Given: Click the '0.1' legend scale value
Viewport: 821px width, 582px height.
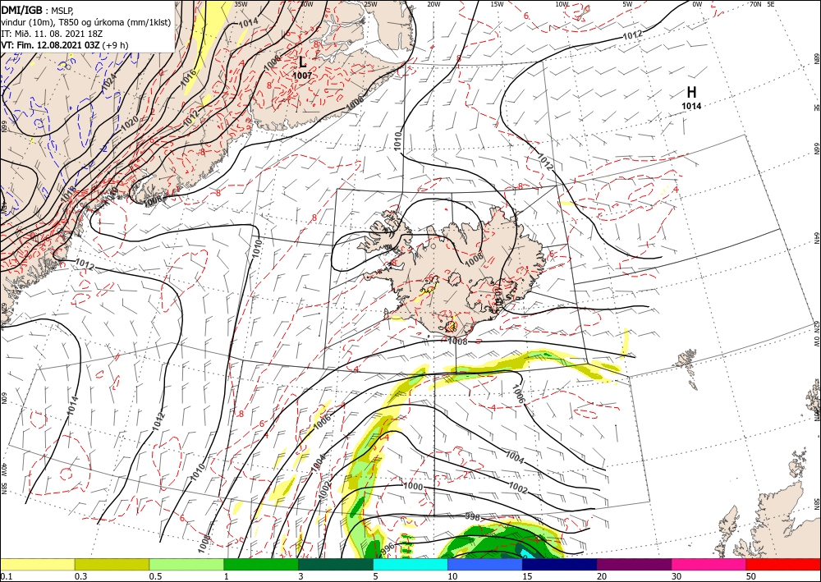Looking at the screenshot, I should [x=5, y=575].
